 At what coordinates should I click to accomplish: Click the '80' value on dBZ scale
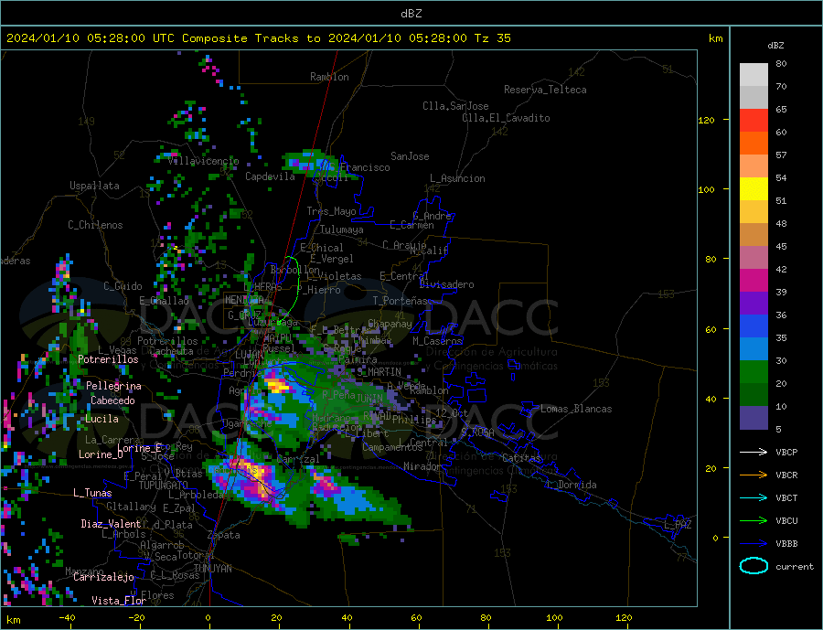[x=781, y=63]
